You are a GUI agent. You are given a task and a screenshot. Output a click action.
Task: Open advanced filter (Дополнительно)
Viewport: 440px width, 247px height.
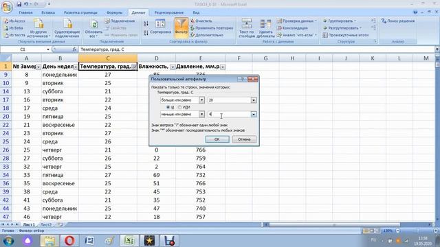point(207,35)
